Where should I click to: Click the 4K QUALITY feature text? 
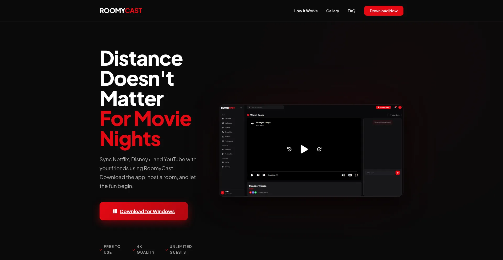(145, 249)
